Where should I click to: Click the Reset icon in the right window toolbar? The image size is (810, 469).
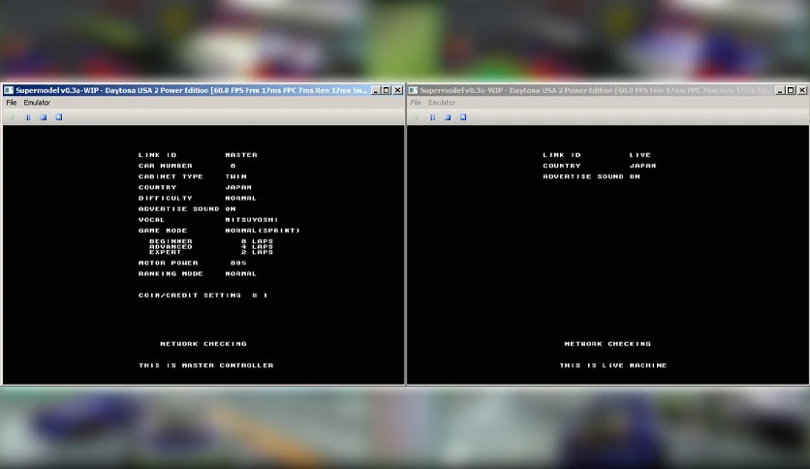click(x=463, y=117)
